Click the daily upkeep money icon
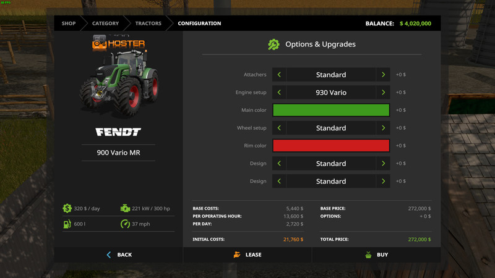The image size is (495, 278). click(67, 209)
